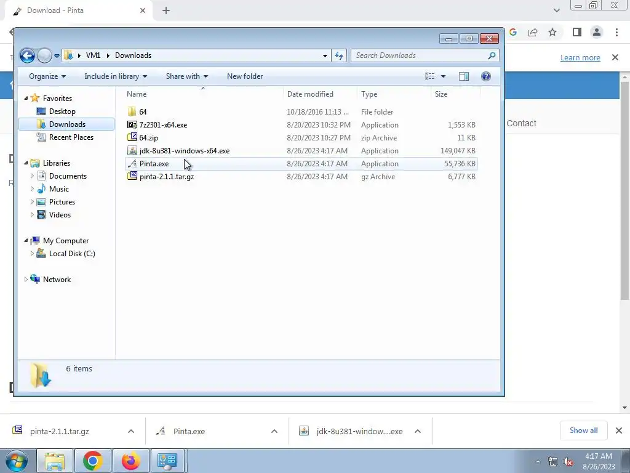The width and height of the screenshot is (630, 473).
Task: Sort by the Date modified column header
Action: coord(320,94)
